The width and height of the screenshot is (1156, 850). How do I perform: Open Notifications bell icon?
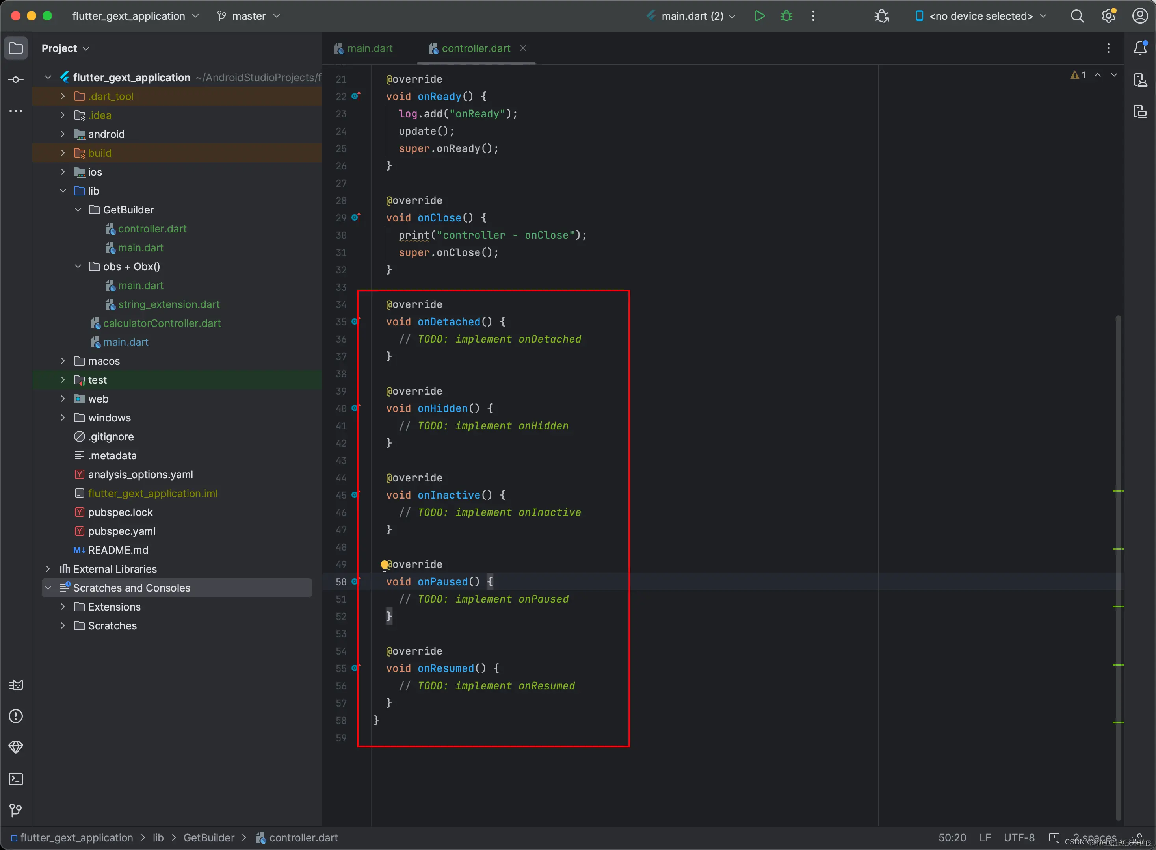pyautogui.click(x=1140, y=48)
